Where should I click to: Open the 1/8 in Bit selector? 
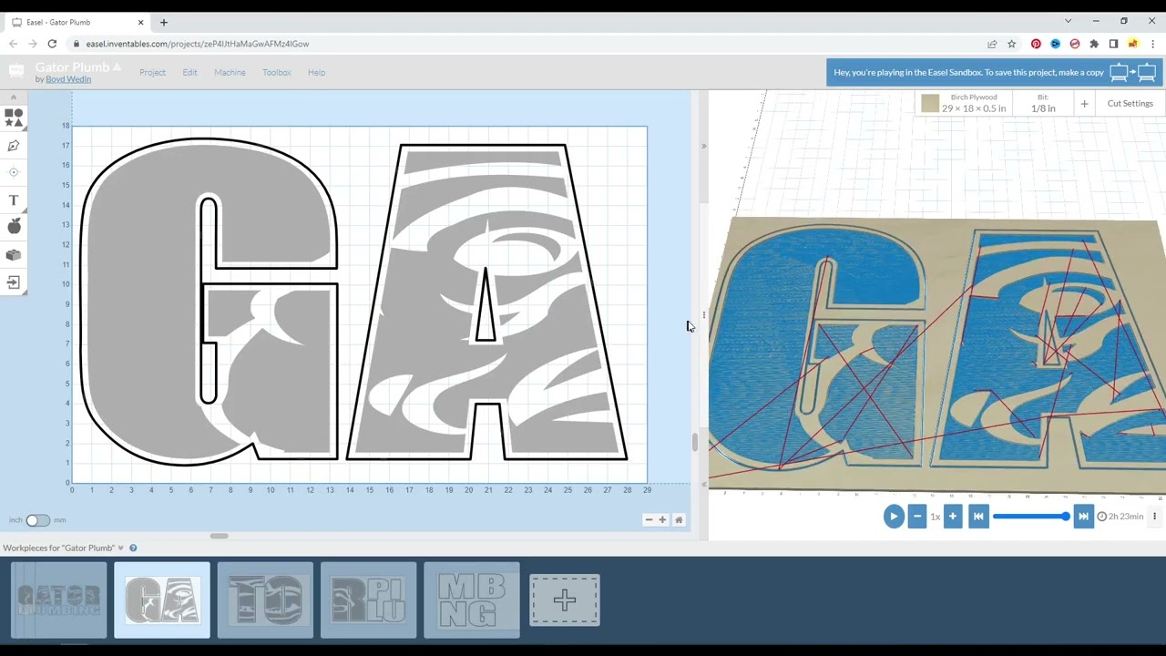tap(1043, 103)
